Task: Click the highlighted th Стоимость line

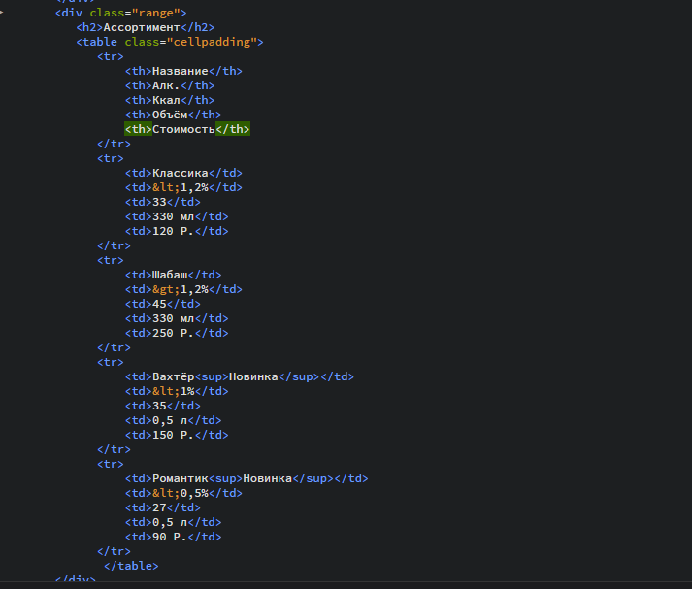Action: [x=187, y=129]
